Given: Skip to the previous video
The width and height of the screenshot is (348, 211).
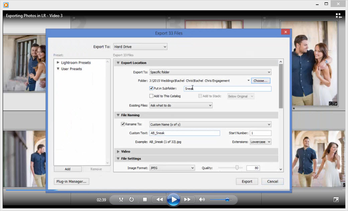Looking at the screenshot, I should click(159, 199).
